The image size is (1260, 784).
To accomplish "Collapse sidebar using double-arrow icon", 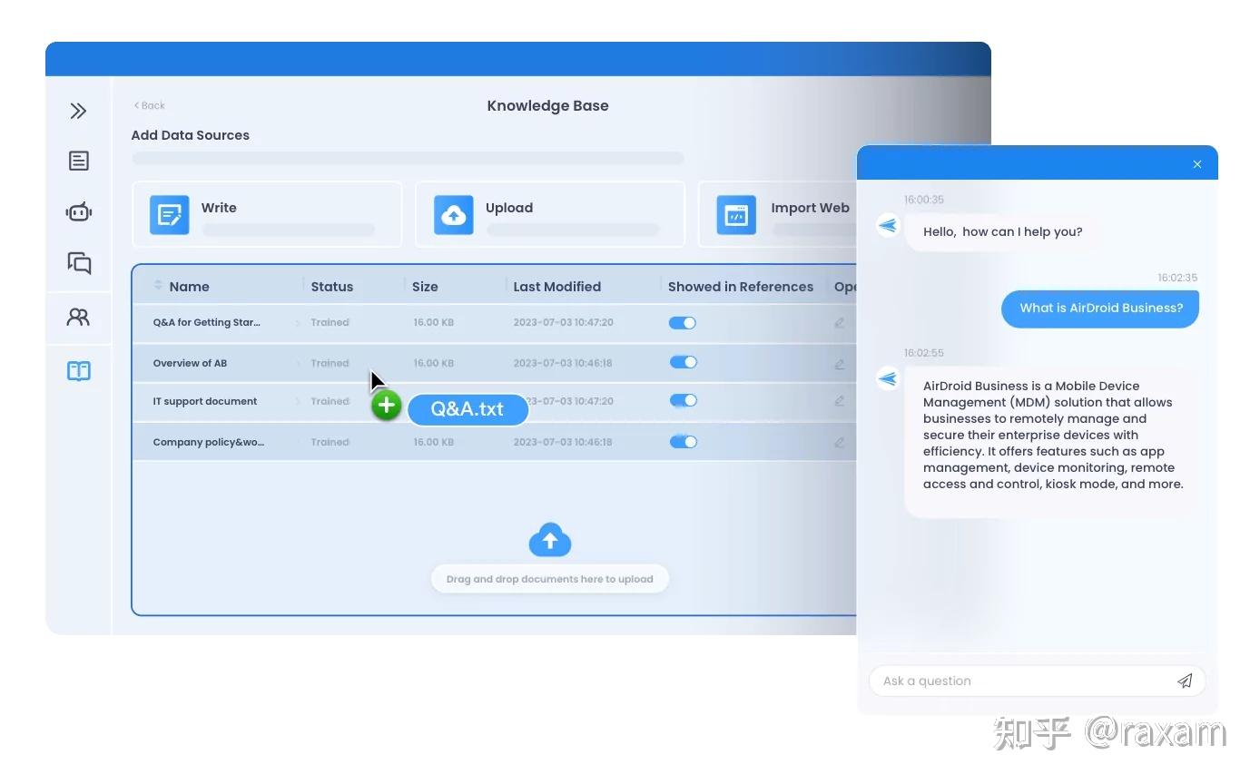I will pos(78,110).
